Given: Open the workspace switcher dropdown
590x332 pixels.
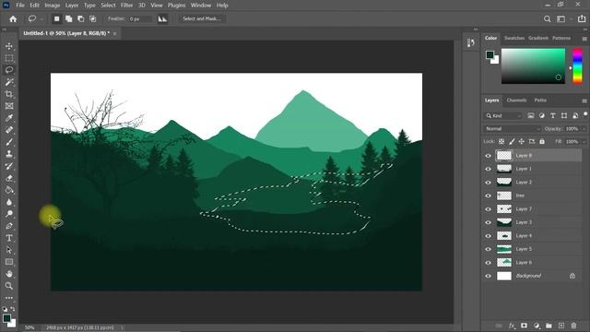Looking at the screenshot, I should pyautogui.click(x=563, y=18).
